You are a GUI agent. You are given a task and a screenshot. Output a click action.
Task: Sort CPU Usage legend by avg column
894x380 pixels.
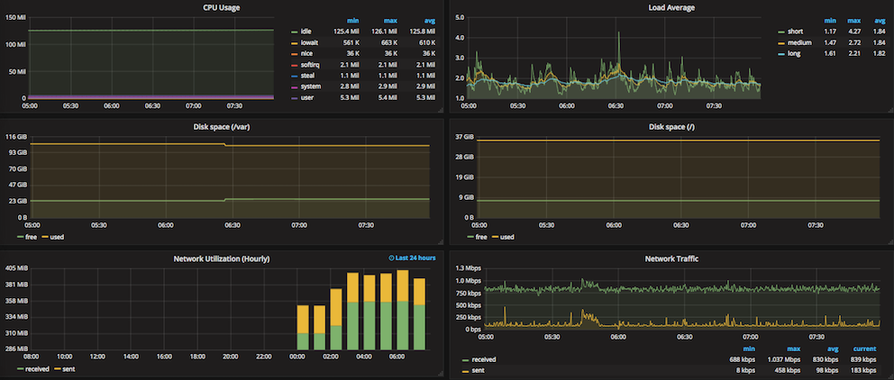(429, 21)
